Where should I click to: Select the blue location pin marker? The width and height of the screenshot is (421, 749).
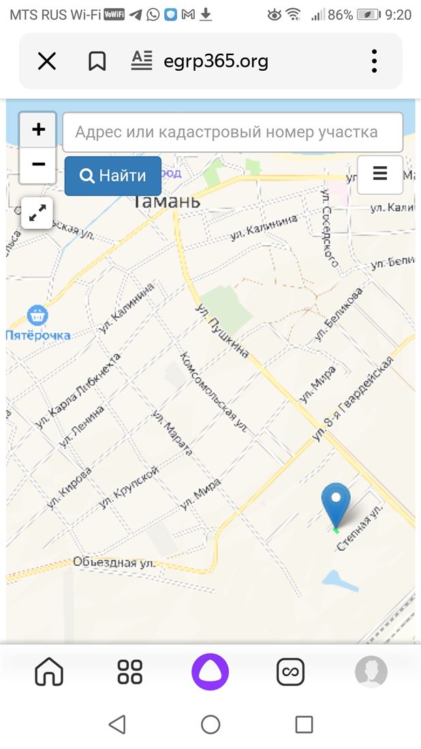(336, 507)
